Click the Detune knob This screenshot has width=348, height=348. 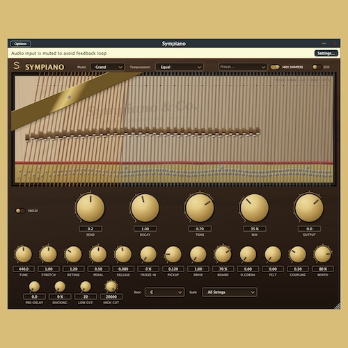(x=74, y=255)
